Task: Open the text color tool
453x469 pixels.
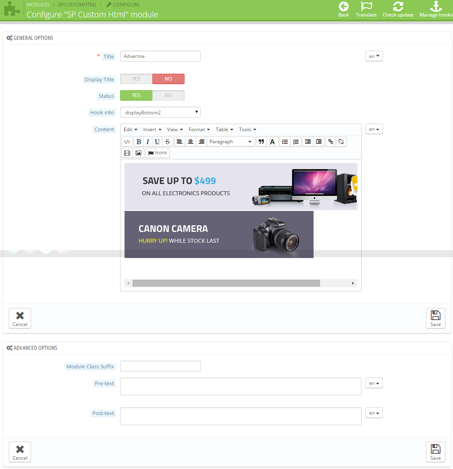Action: (x=272, y=142)
